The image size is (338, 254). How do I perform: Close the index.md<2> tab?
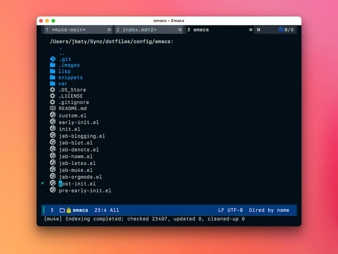tap(180, 30)
